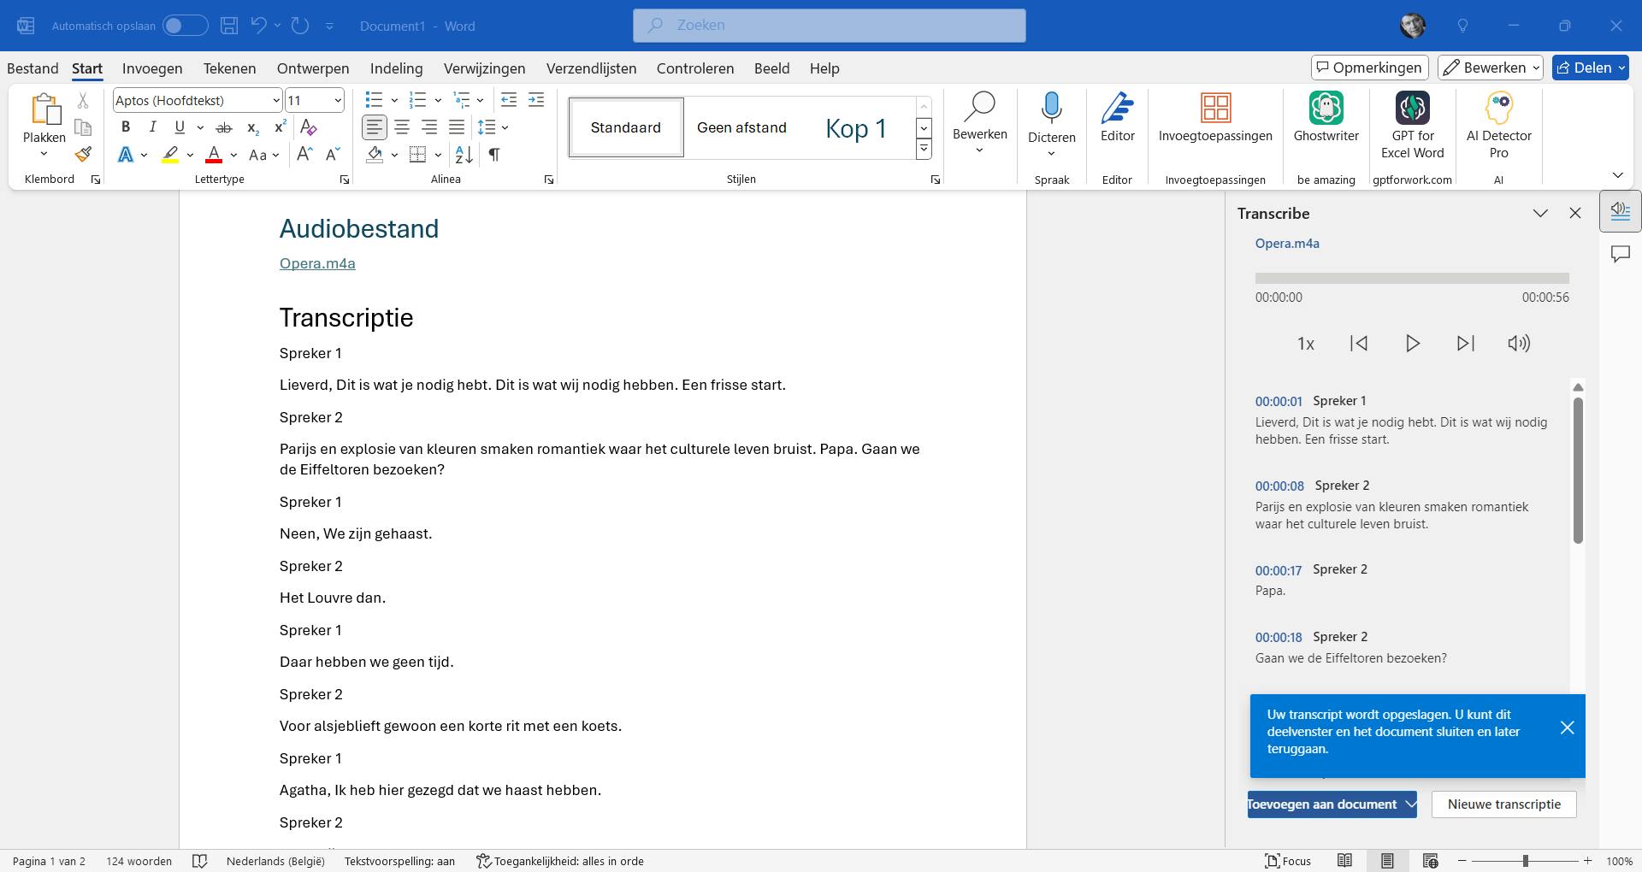Open the Invoegen ribbon tab

click(x=152, y=68)
